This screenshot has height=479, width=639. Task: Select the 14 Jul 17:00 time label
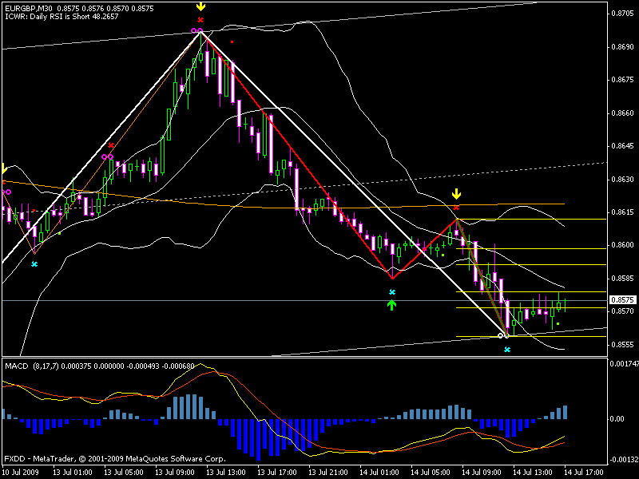[584, 473]
